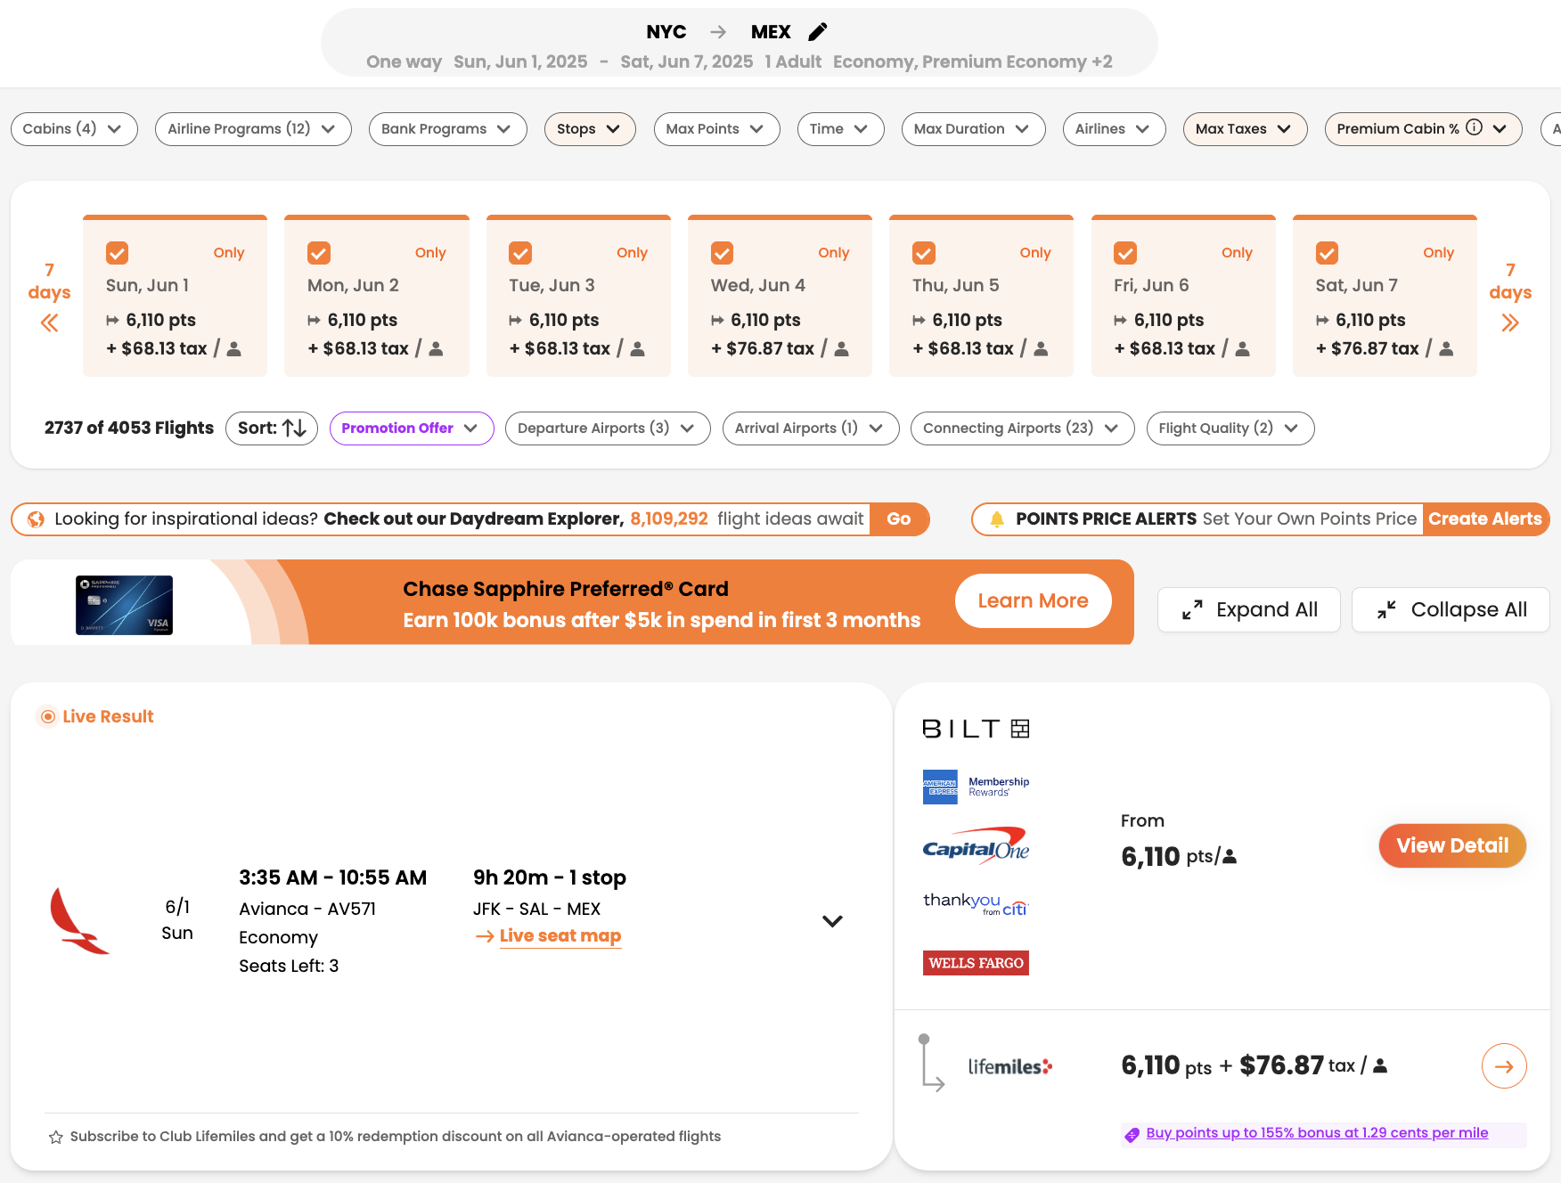The height and width of the screenshot is (1183, 1561).
Task: Show only Wed, Jun 4 flights
Action: [x=833, y=253]
